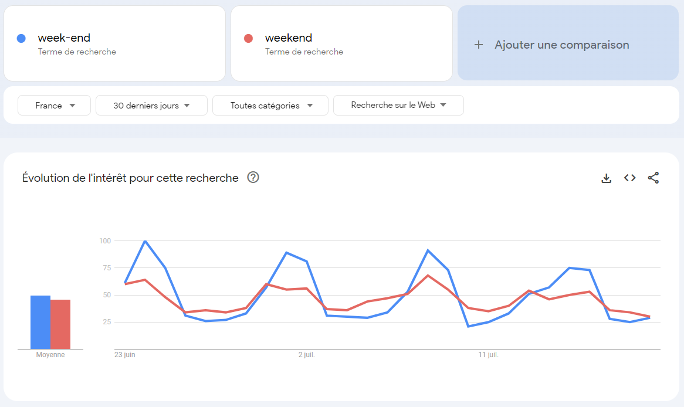Open the embed code view

[629, 178]
